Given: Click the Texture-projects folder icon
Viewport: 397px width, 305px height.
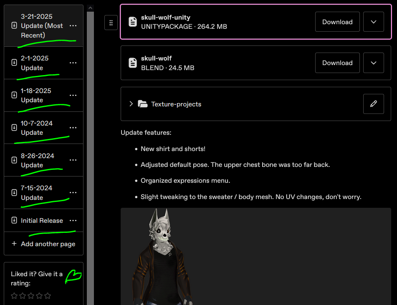Looking at the screenshot, I should [x=142, y=104].
